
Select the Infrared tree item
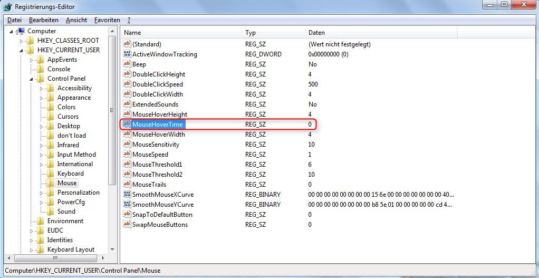68,145
